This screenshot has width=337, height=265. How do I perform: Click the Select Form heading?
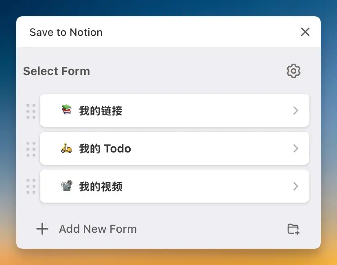coord(56,71)
